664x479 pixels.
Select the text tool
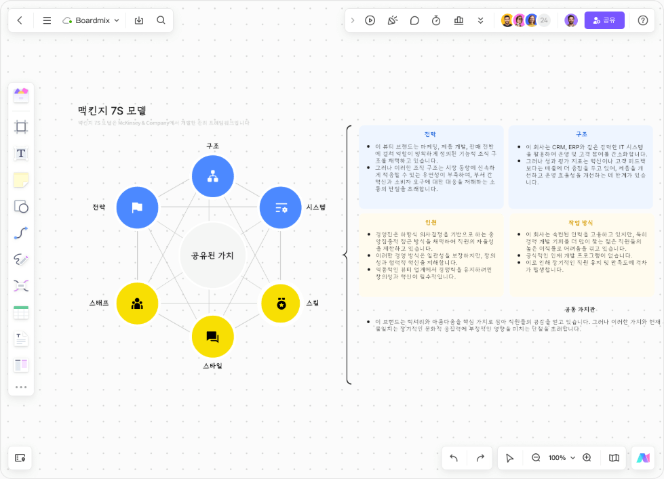point(21,153)
